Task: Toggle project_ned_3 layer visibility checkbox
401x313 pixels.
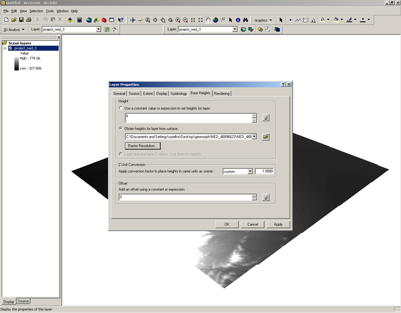Action: (11, 48)
